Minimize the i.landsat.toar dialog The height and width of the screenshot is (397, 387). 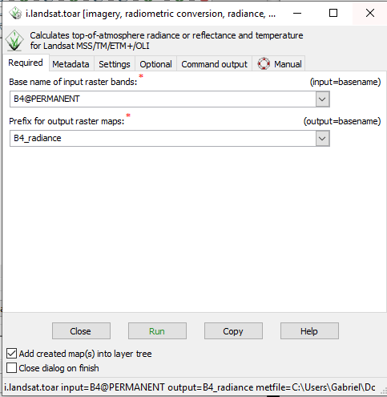click(297, 13)
